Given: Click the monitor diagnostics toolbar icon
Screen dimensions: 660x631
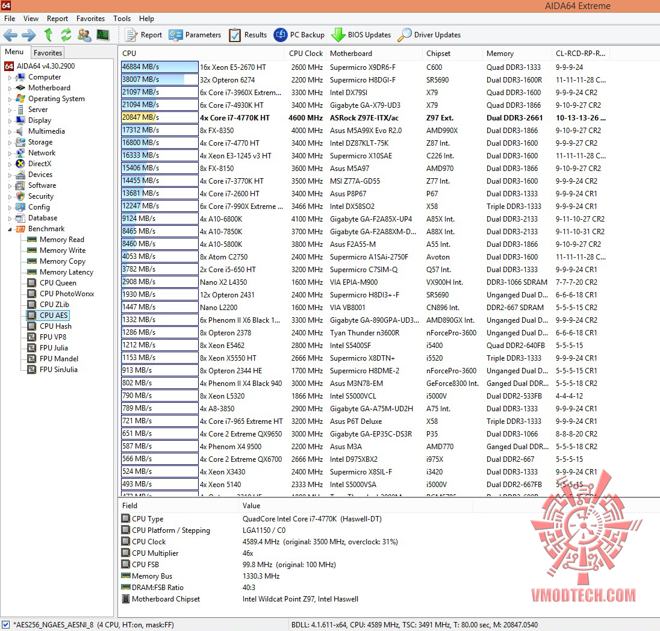Looking at the screenshot, I should click(103, 35).
